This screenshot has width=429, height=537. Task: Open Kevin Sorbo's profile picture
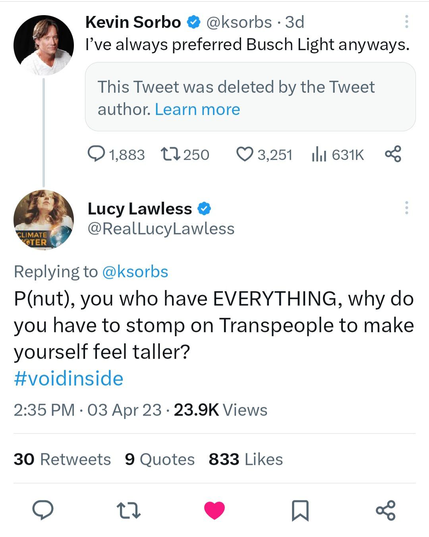click(44, 45)
